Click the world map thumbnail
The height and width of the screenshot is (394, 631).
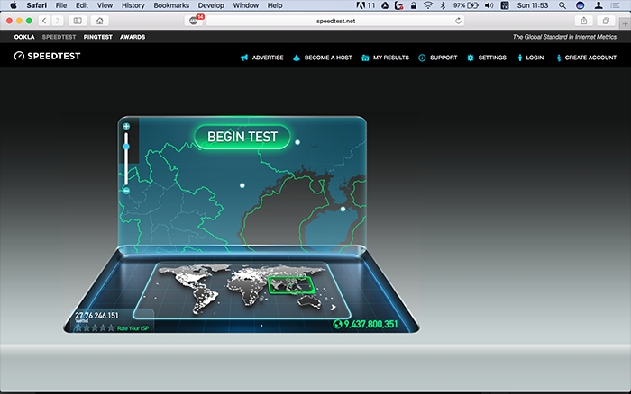coord(242,290)
